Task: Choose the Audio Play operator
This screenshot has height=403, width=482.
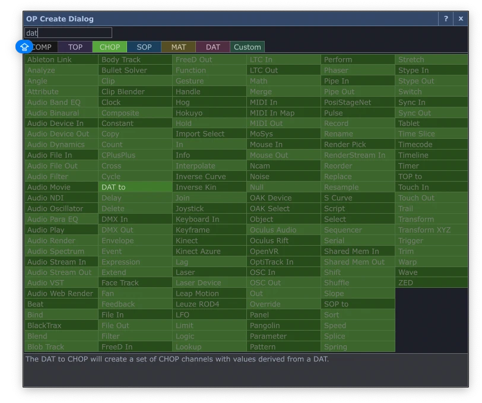Action: click(x=61, y=230)
